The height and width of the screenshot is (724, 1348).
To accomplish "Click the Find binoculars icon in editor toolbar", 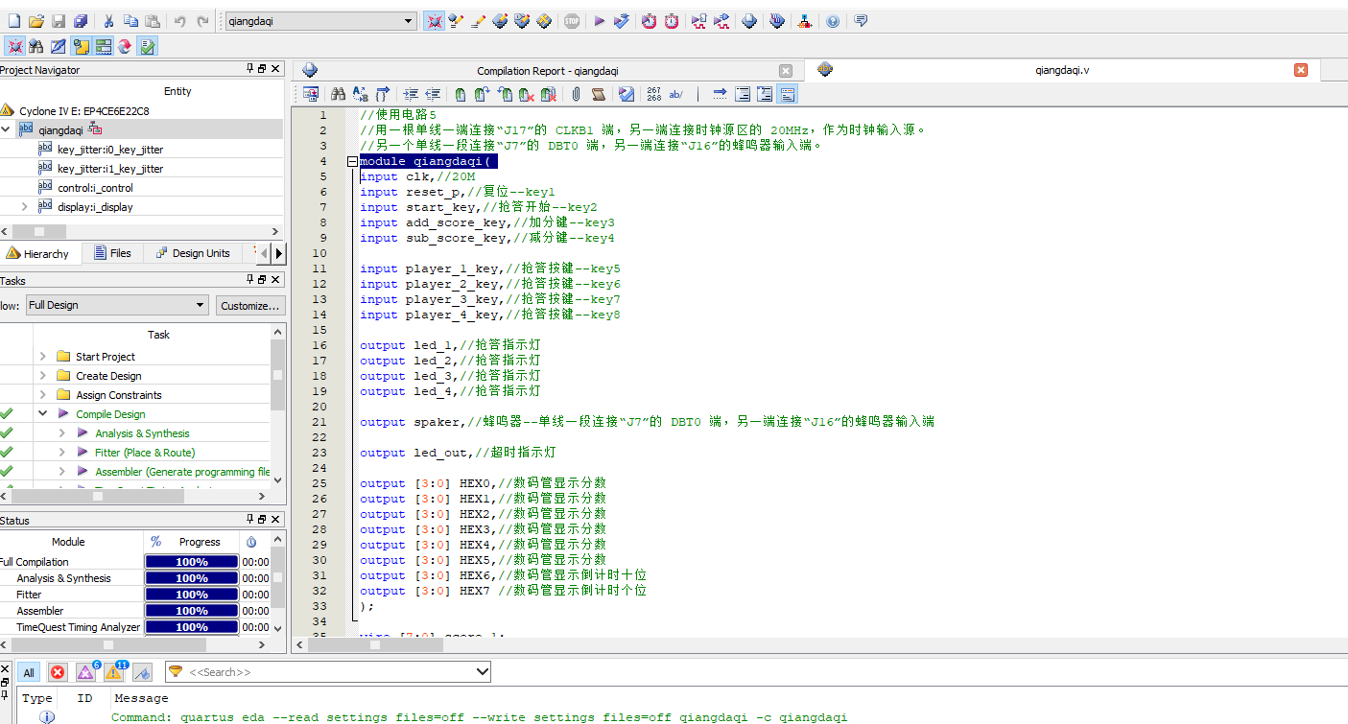I will [x=338, y=94].
